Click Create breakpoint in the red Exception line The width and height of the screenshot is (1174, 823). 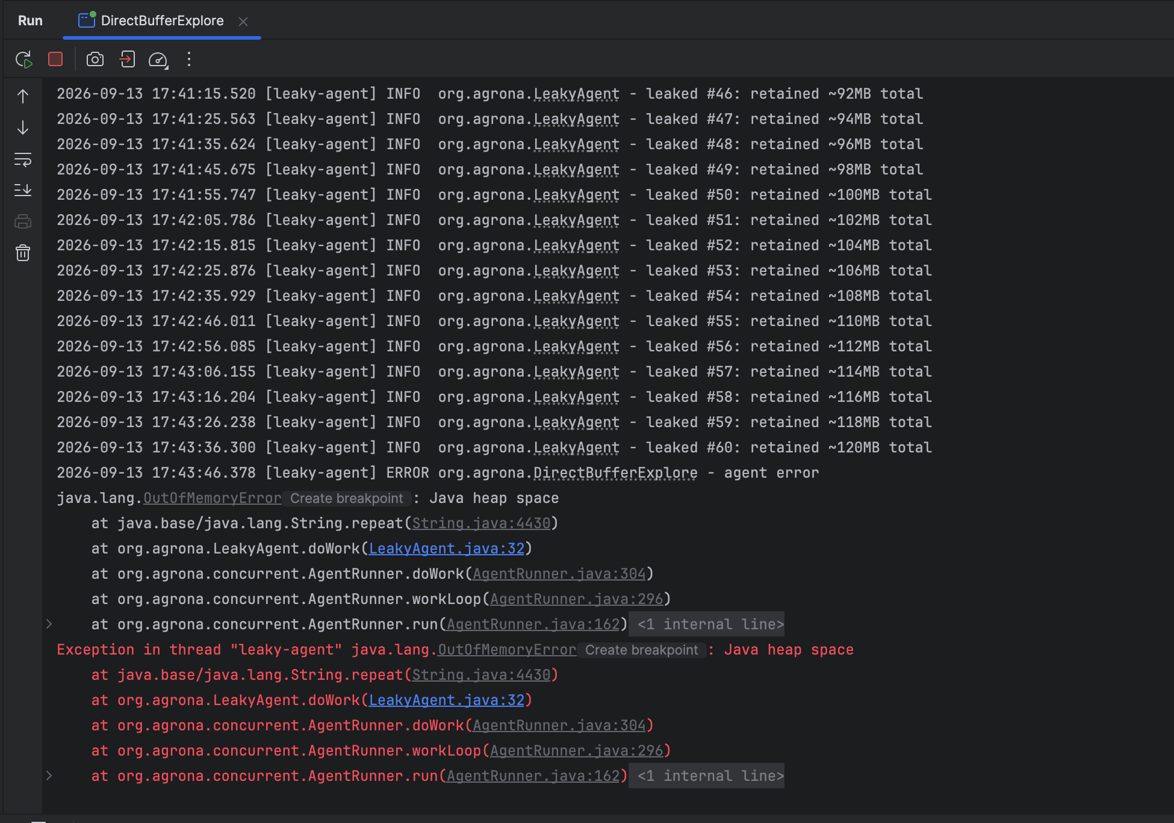click(642, 650)
